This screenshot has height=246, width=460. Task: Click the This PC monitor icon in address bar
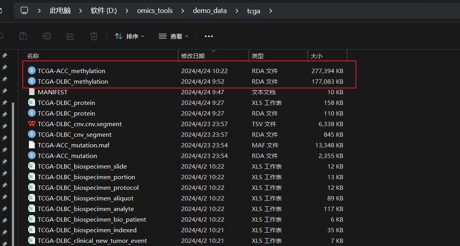[24, 11]
